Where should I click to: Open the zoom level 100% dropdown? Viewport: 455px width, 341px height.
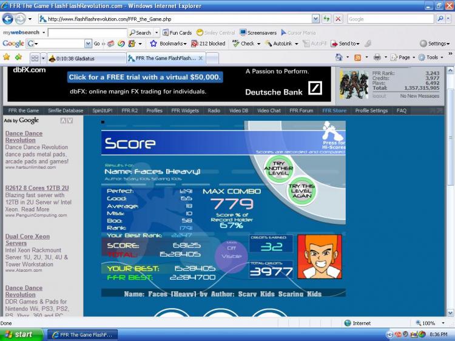click(443, 323)
